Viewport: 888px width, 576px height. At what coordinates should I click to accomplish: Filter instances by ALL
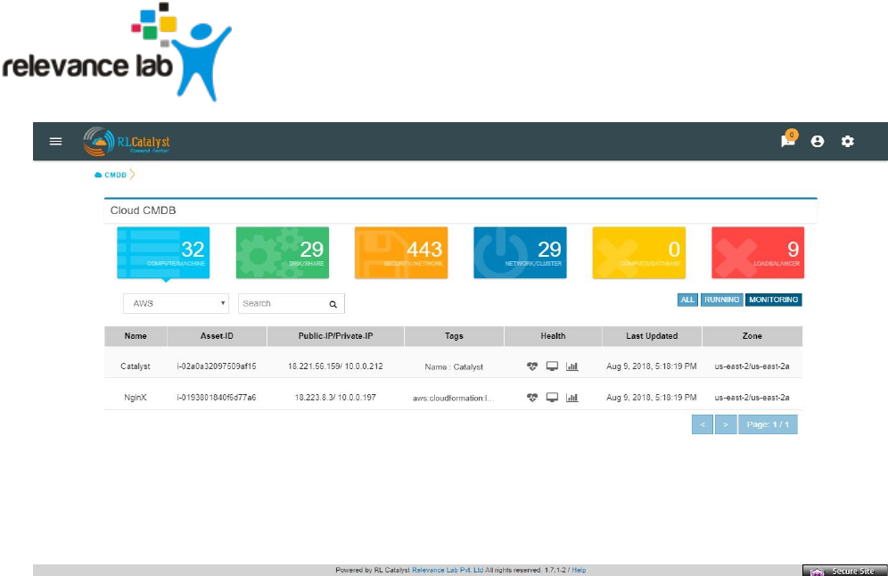687,300
